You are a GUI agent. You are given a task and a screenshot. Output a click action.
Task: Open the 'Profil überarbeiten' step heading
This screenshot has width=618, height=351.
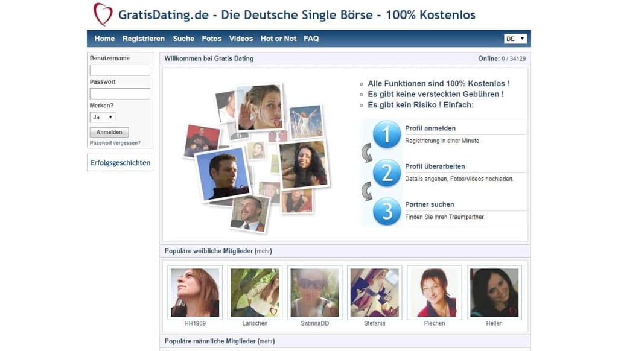435,166
